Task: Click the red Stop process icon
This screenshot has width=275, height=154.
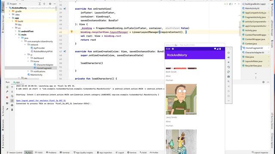Action: pyautogui.click(x=7, y=97)
